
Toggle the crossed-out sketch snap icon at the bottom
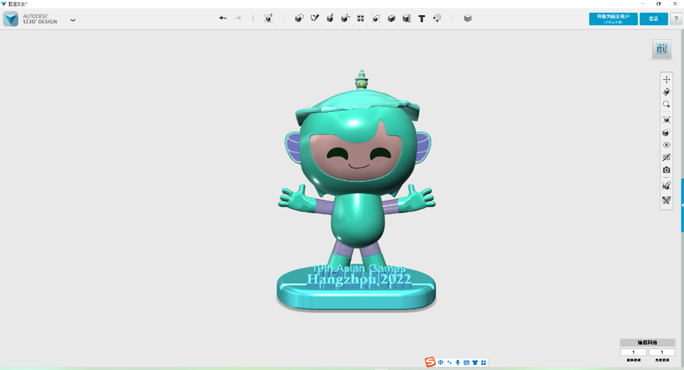[x=666, y=200]
